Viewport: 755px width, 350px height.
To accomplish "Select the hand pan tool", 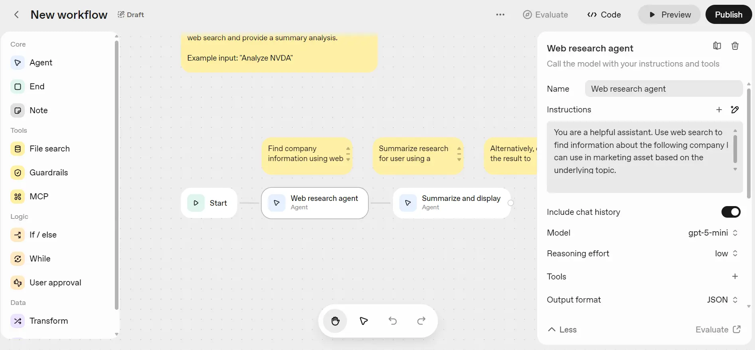I will (x=335, y=321).
